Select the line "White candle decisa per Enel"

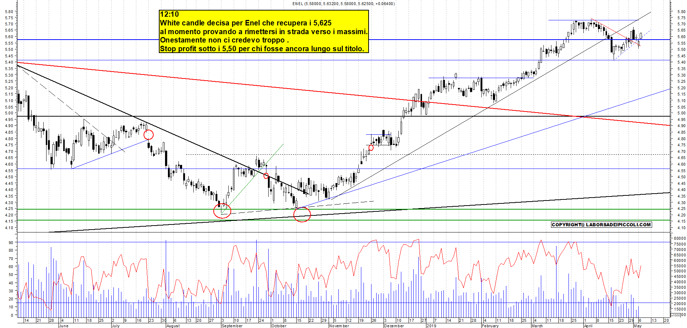246,23
